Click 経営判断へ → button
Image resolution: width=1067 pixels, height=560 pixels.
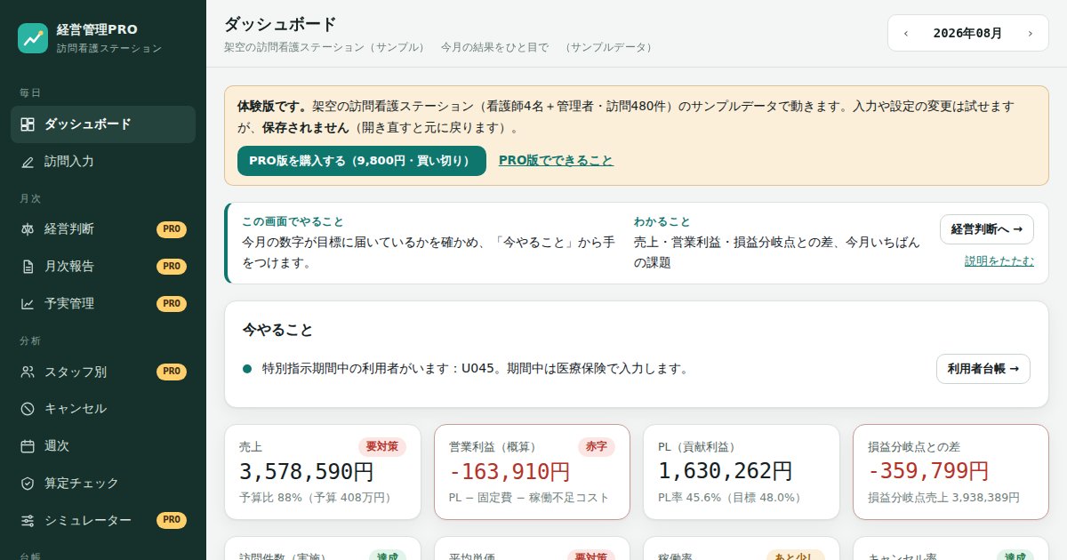click(987, 229)
